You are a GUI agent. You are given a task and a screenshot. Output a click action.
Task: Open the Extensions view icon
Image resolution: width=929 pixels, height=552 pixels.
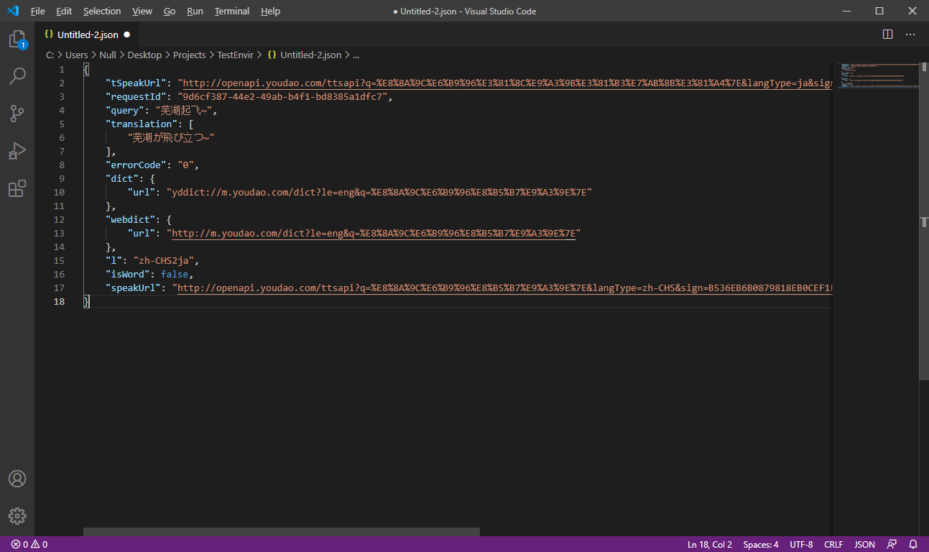[x=17, y=188]
